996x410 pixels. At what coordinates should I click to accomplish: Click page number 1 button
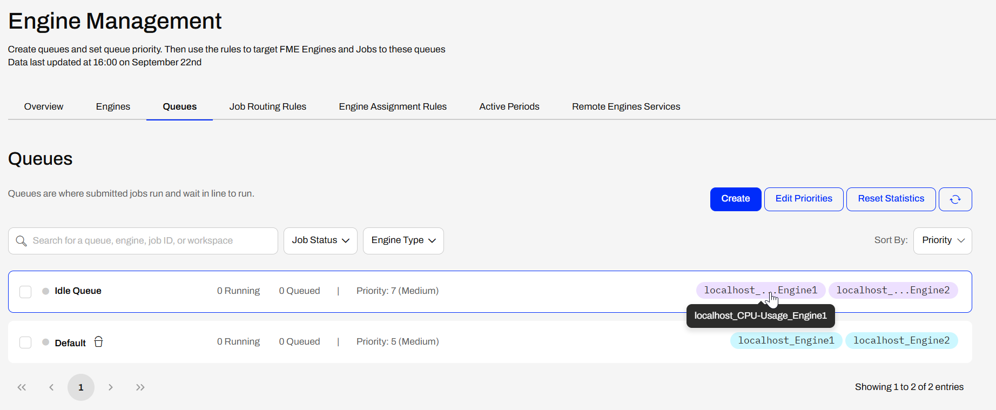coord(81,387)
